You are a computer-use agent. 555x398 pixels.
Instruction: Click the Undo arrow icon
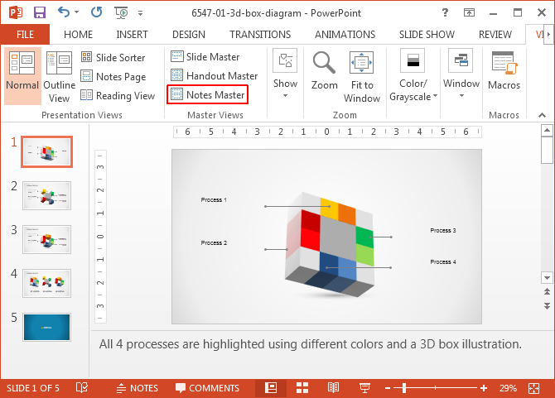(x=64, y=12)
